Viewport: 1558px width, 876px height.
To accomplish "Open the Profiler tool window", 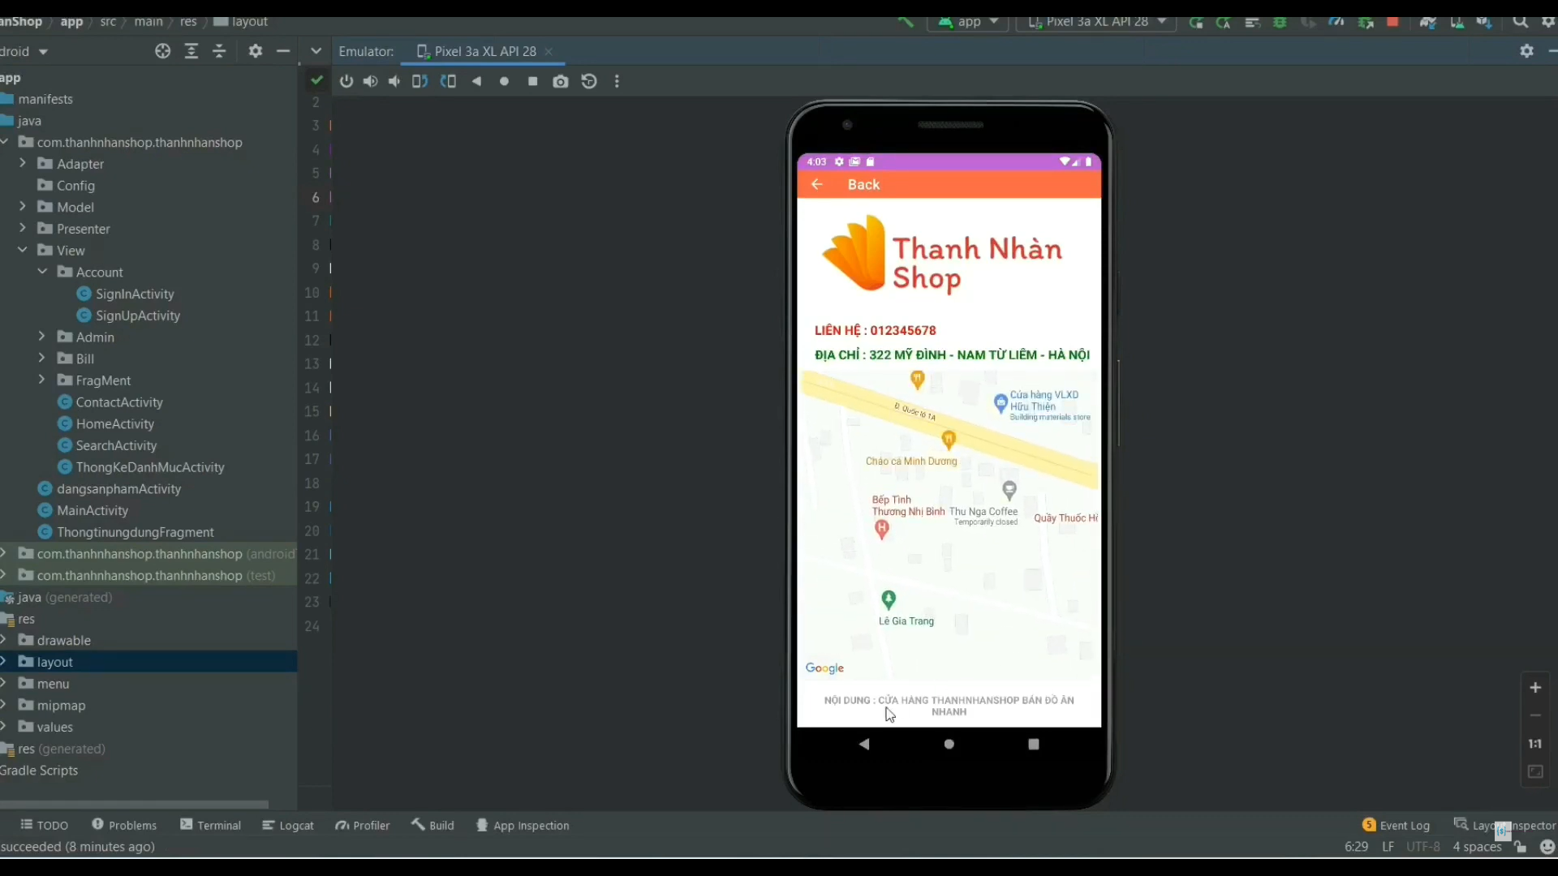I will (x=363, y=825).
